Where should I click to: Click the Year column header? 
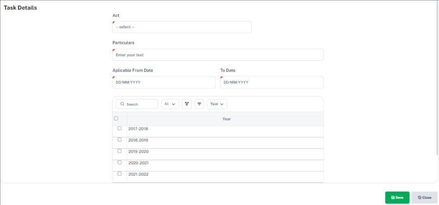point(226,119)
